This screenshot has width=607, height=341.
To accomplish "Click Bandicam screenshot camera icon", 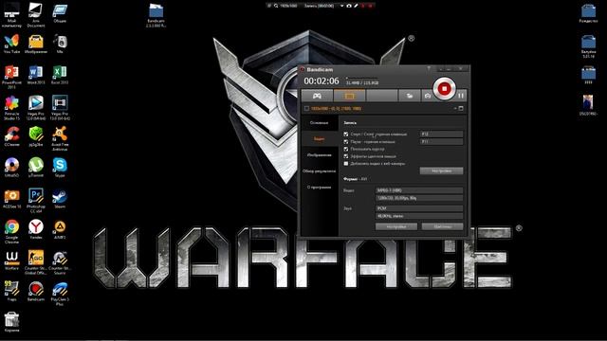I will pyautogui.click(x=428, y=96).
